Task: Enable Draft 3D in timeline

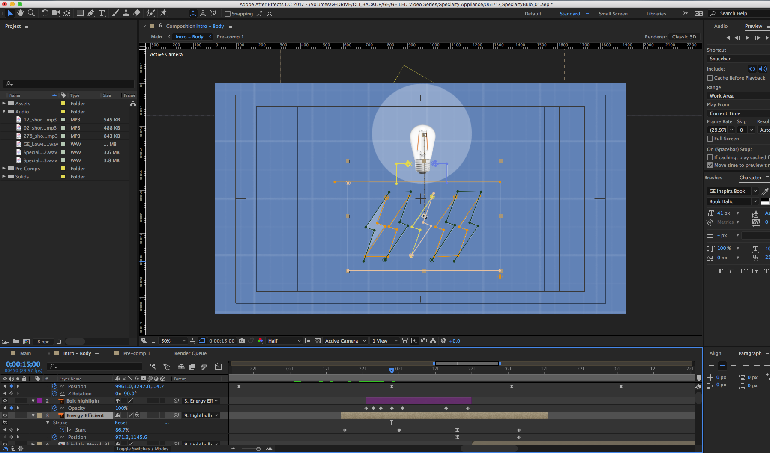Action: [167, 367]
